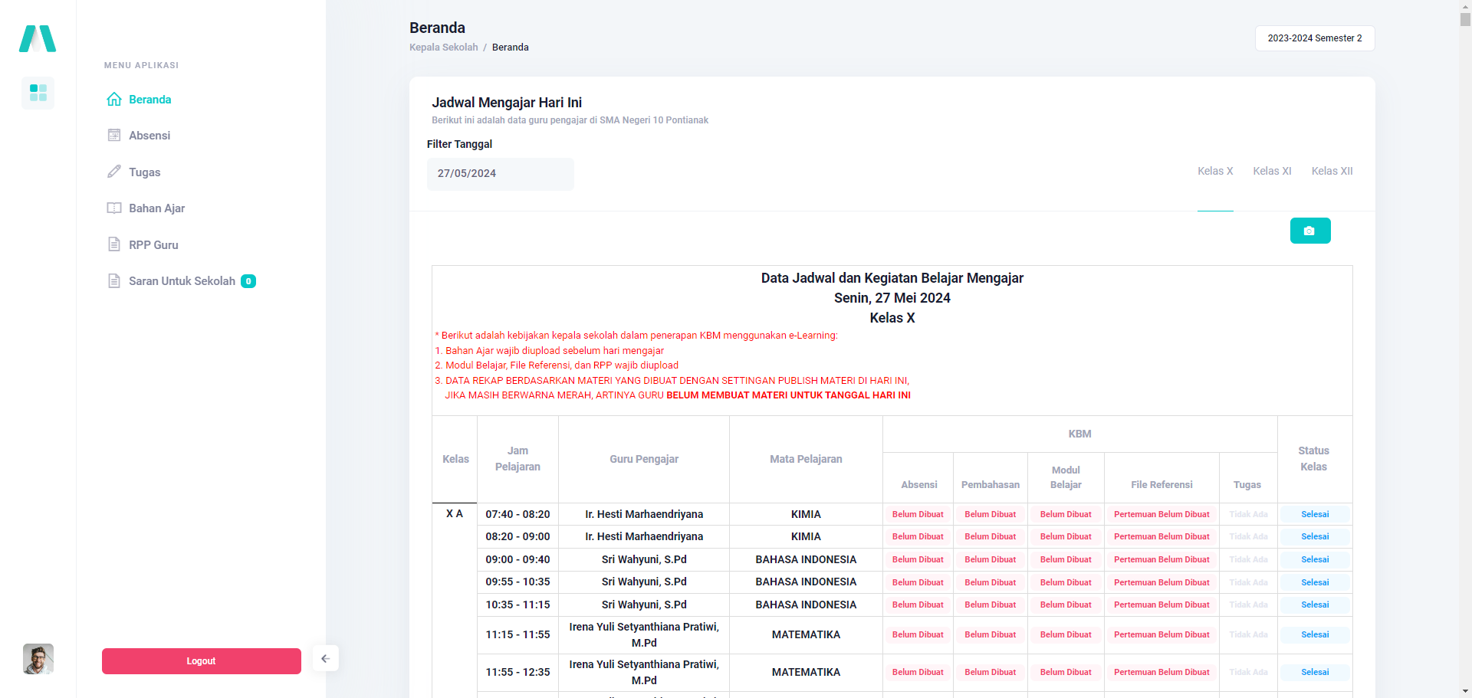
Task: Open the Filter Tanggal date field
Action: coord(500,174)
